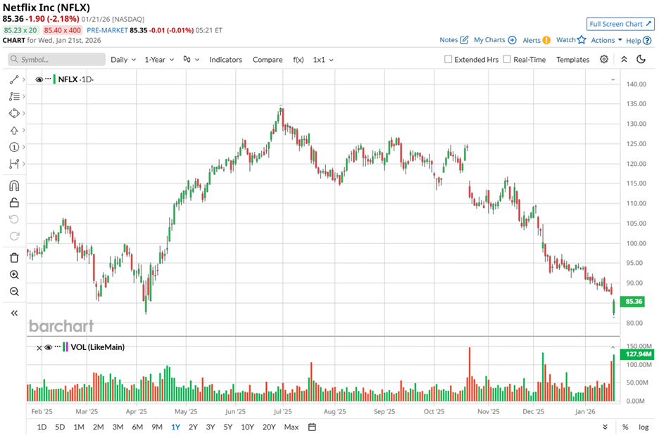Select the shapes polygon tool
This screenshot has width=659, height=438.
14,113
